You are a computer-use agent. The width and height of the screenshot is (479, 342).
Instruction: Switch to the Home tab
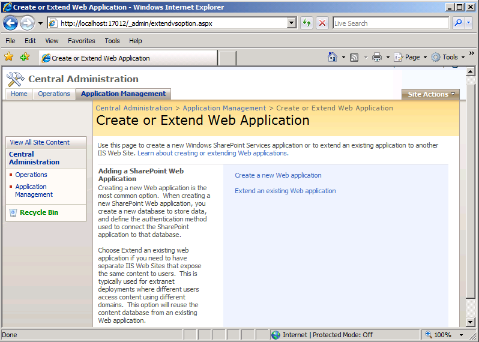click(19, 94)
